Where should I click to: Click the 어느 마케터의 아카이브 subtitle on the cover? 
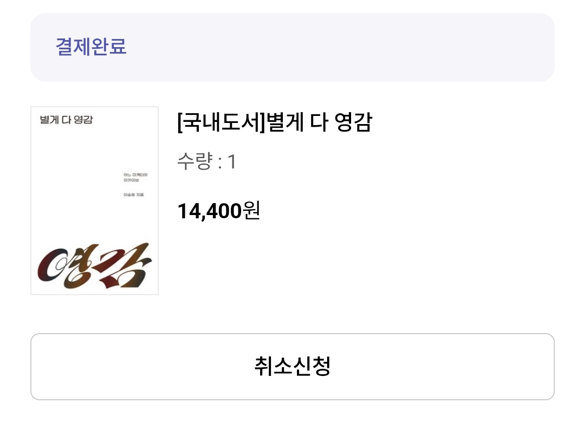click(135, 177)
